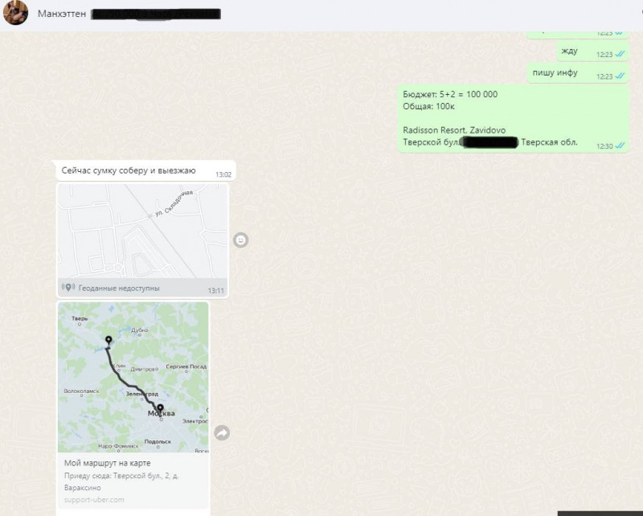The height and width of the screenshot is (516, 643).
Task: Open the Moscow to Tver route map preview
Action: 133,378
